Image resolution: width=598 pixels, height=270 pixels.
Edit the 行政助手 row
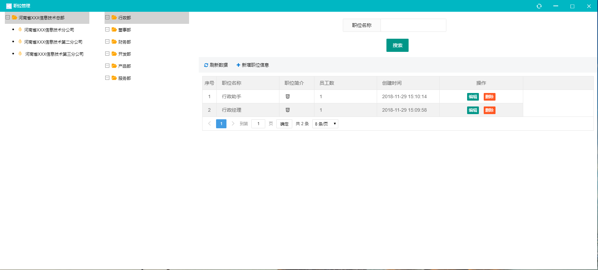tap(473, 97)
